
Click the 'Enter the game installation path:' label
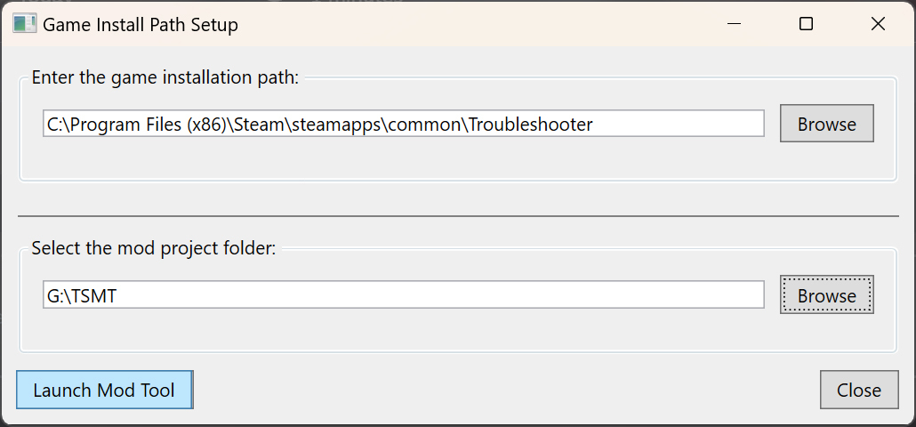(x=165, y=77)
